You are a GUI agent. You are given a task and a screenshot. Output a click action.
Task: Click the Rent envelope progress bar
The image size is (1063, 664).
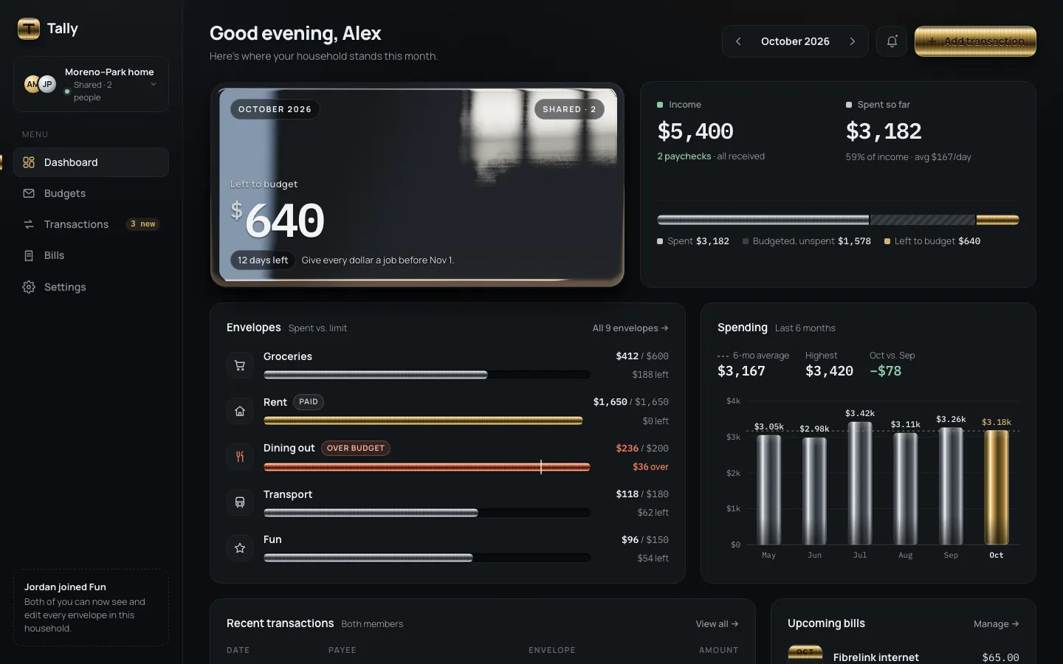click(427, 421)
